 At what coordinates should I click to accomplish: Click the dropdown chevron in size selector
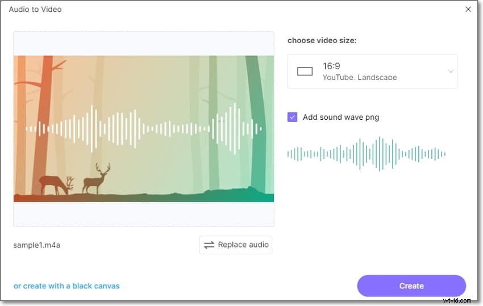[x=451, y=71]
